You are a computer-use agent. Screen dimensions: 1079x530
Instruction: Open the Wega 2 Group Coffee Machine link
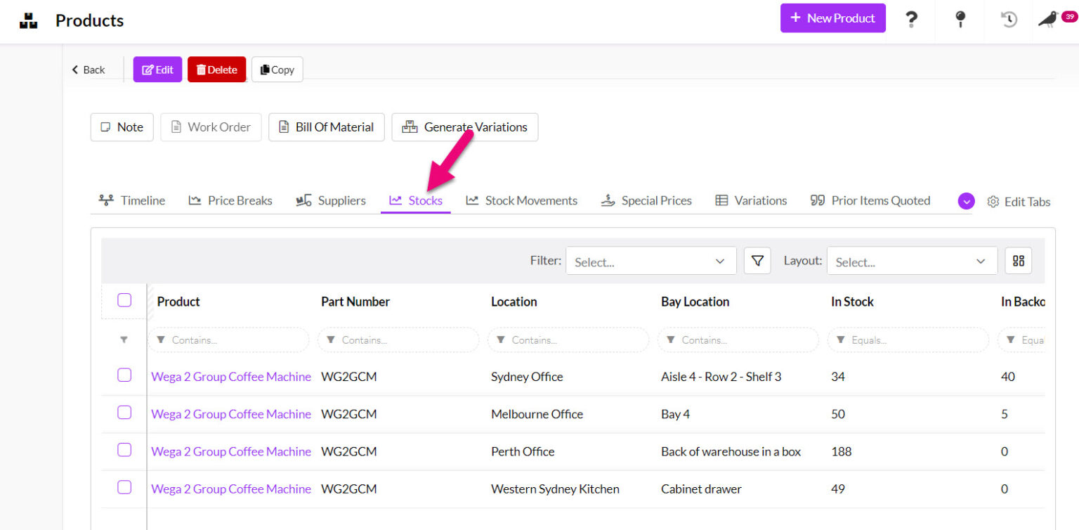230,376
